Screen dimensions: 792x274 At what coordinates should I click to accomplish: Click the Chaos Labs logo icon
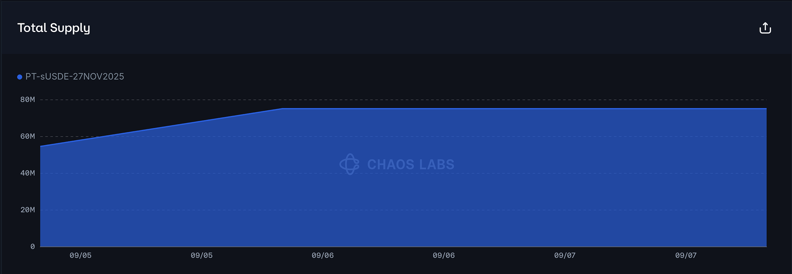point(349,164)
